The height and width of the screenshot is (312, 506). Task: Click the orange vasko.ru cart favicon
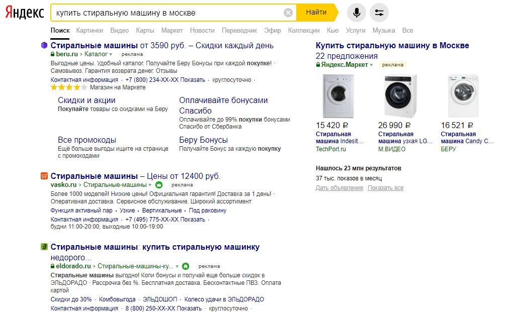click(44, 176)
